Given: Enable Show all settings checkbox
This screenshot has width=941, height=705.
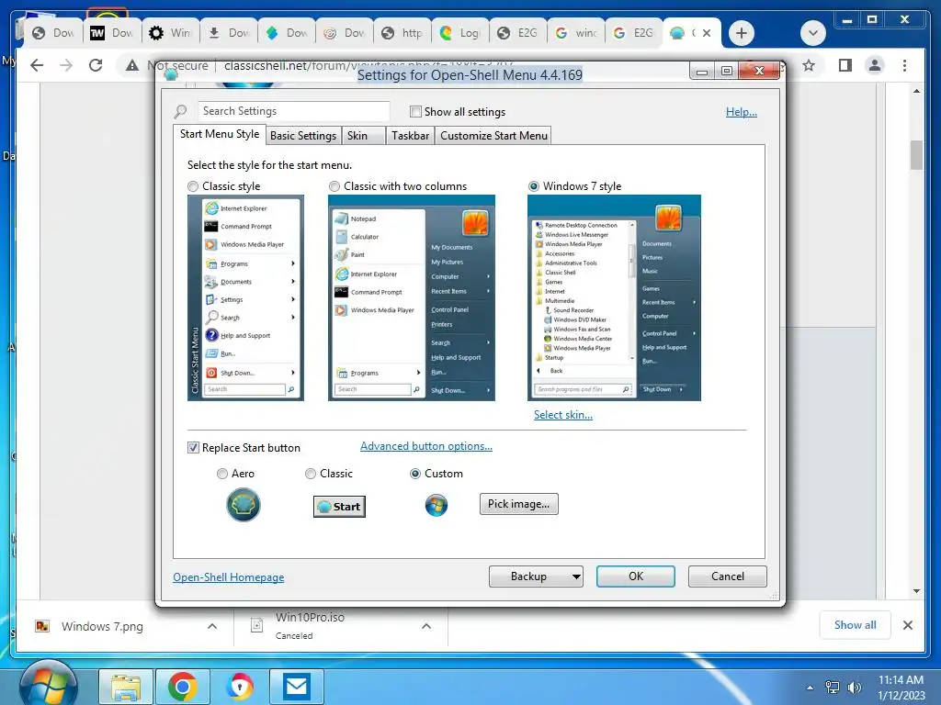Looking at the screenshot, I should coord(415,111).
